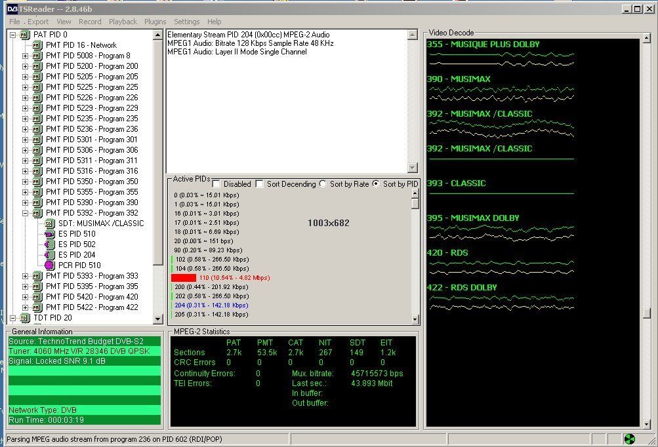Viewport: 658px width, 447px height.
Task: Select the 422 - RDS DOLBY channel
Action: coord(462,288)
